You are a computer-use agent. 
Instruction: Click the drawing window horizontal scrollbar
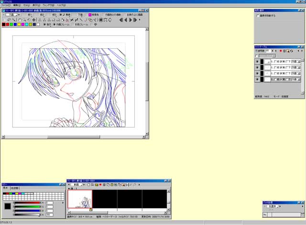(x=73, y=137)
